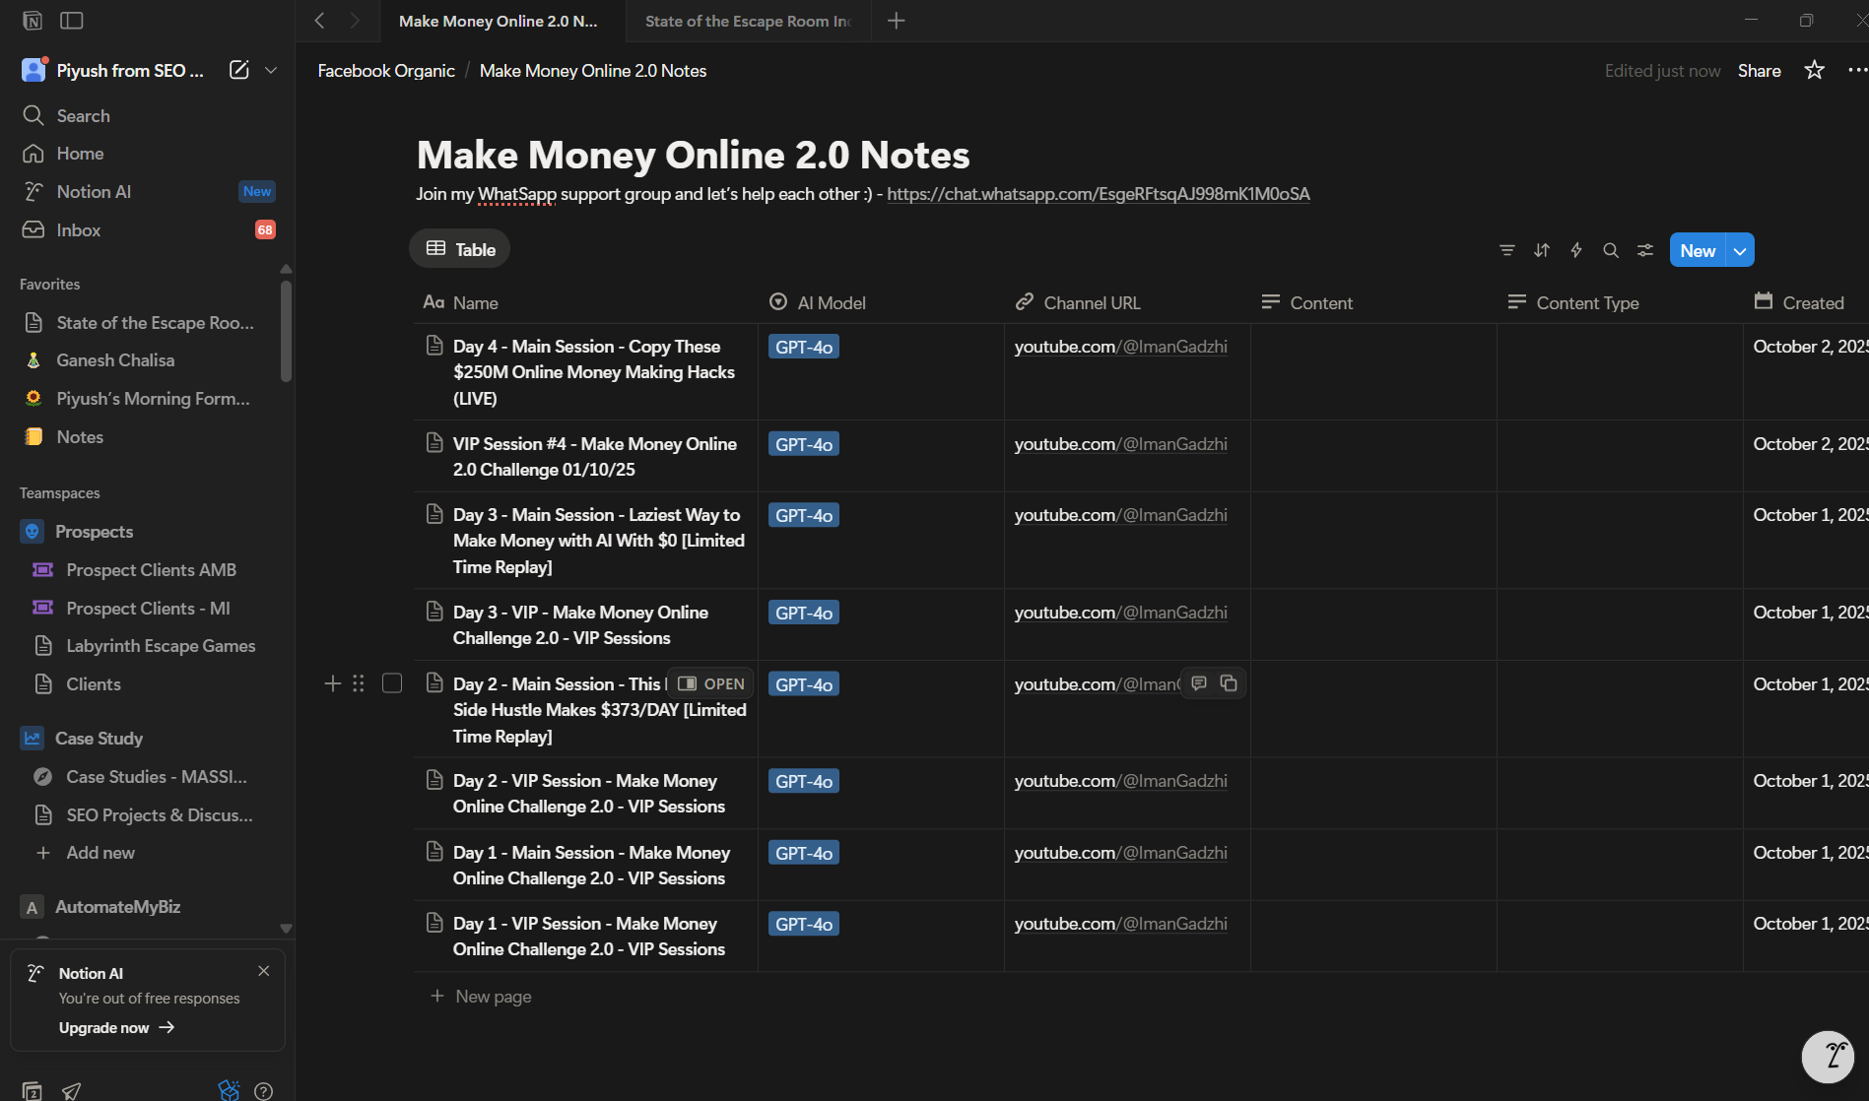Screen dimensions: 1869x1101
Task: Open the database filter icon
Action: click(x=1506, y=250)
